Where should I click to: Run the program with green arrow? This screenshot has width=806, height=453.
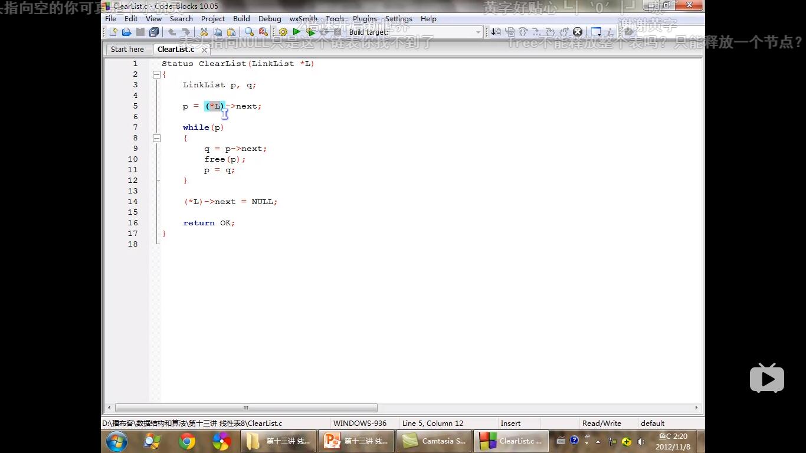click(x=297, y=32)
